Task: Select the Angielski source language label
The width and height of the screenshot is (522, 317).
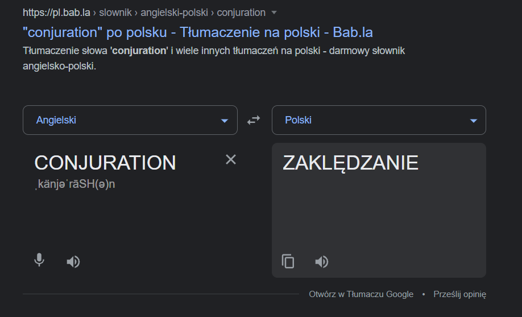Action: point(56,120)
